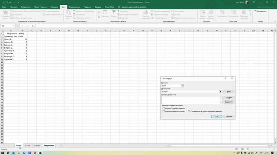Open the Вставлення ribbon tab
Viewport: 277px width, 155px height.
(x=26, y=7)
